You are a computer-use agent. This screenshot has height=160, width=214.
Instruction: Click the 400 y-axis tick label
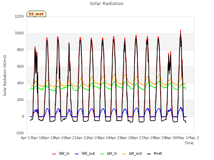20,83
